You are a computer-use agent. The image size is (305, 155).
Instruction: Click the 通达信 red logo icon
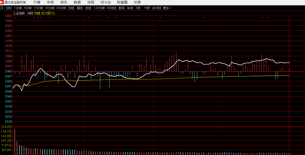tap(2, 2)
